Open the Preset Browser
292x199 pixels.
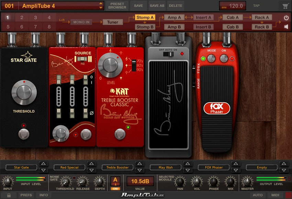pyautogui.click(x=117, y=6)
